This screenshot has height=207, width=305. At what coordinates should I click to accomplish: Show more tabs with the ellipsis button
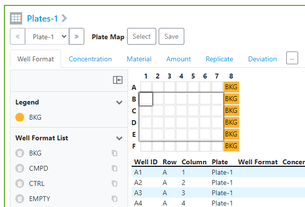pyautogui.click(x=292, y=58)
